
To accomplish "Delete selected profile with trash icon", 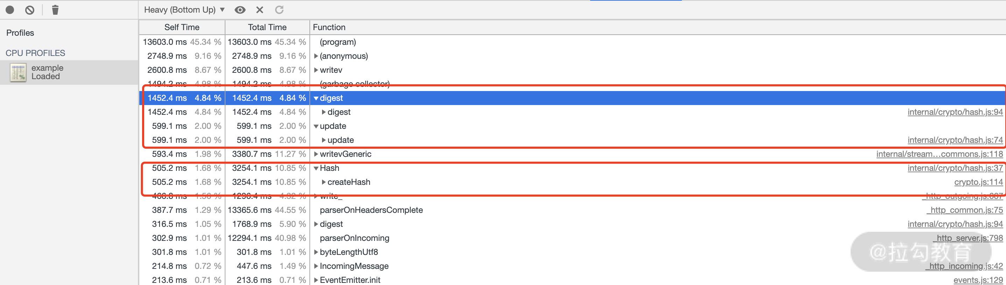I will 55,10.
